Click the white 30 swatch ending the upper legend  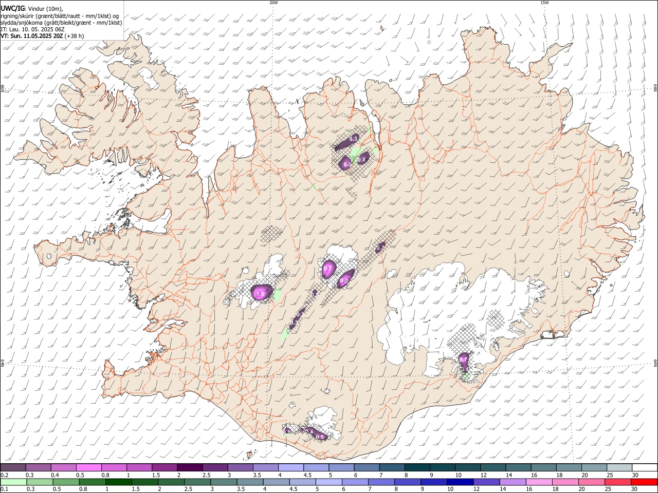(645, 467)
